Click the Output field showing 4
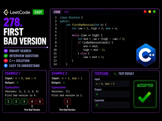Image resolution: width=162 pixels, height=121 pixels. coord(112,94)
